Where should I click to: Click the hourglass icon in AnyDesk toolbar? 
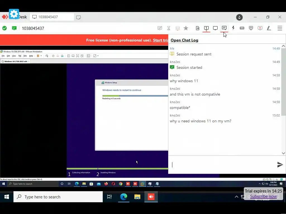click(169, 28)
